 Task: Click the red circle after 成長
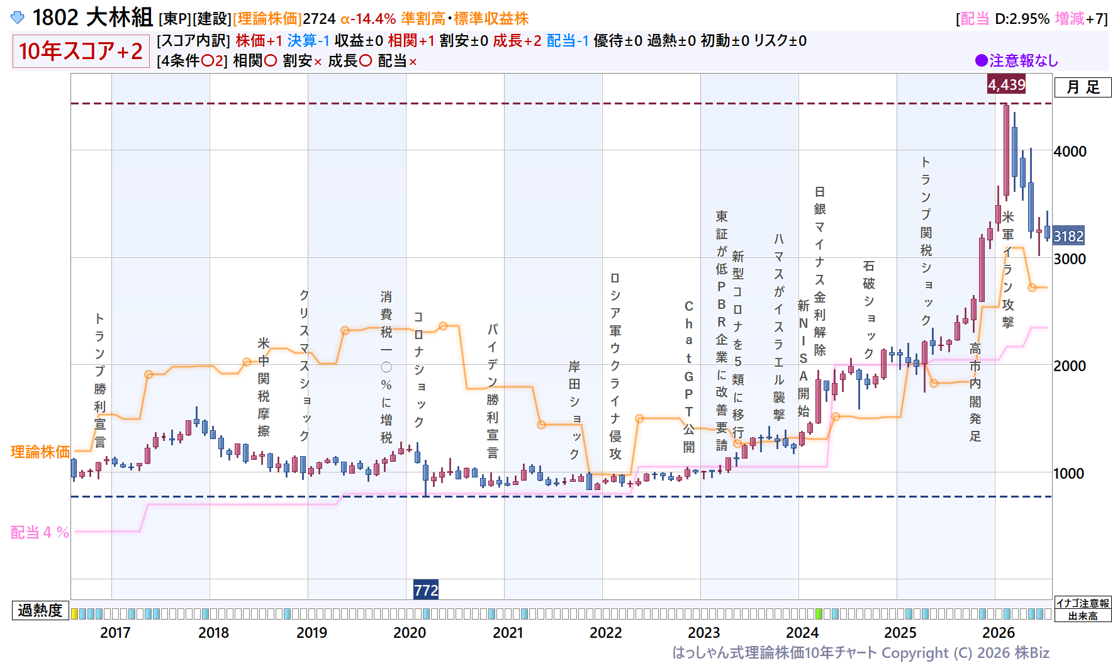366,61
